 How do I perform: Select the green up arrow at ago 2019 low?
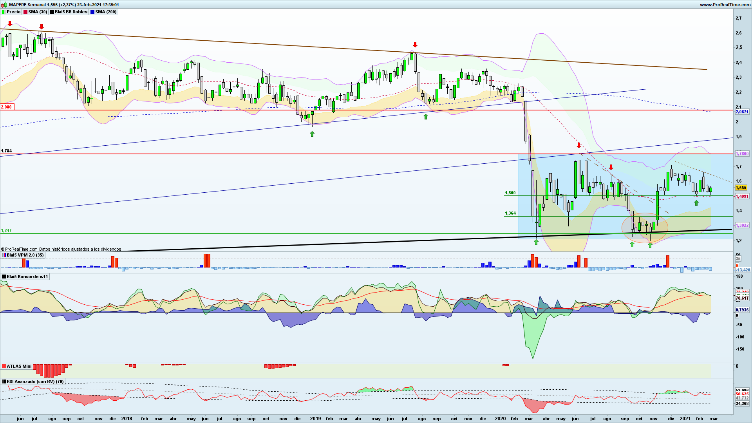[x=426, y=117]
